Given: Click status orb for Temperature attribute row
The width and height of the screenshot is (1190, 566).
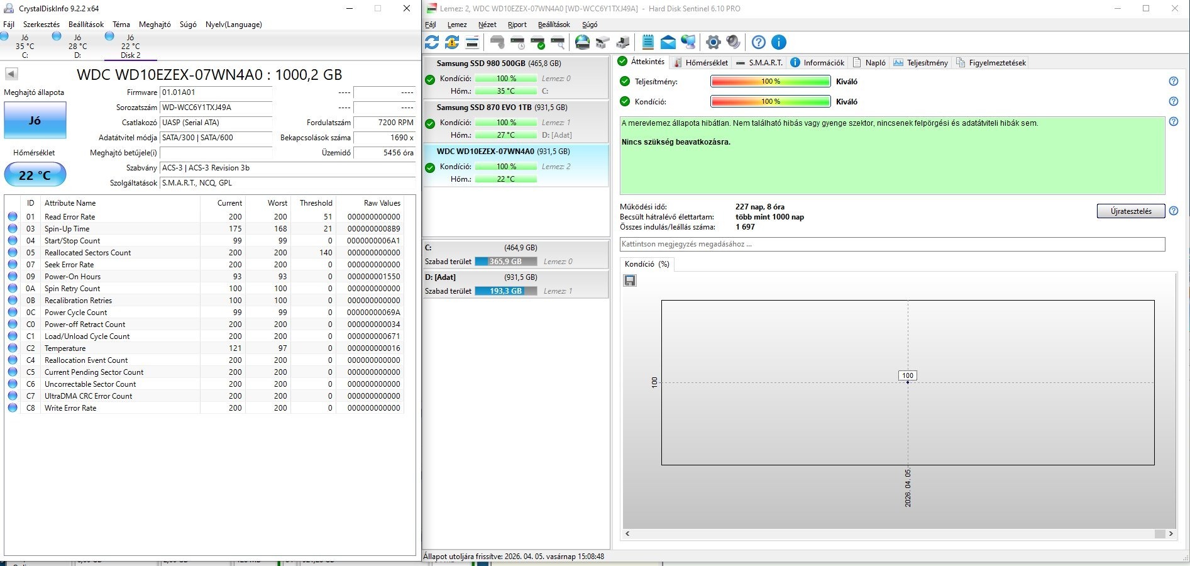Looking at the screenshot, I should 13,348.
